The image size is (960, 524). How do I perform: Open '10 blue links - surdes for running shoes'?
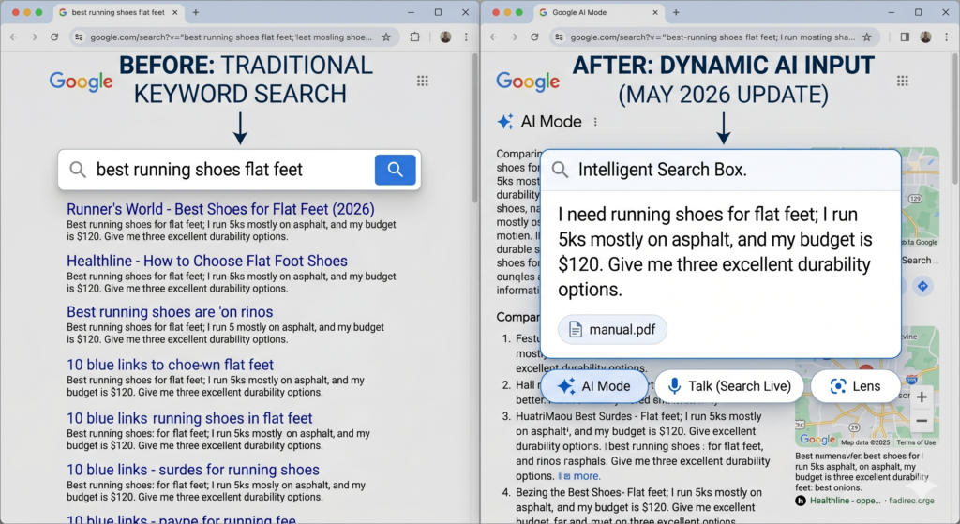(193, 470)
